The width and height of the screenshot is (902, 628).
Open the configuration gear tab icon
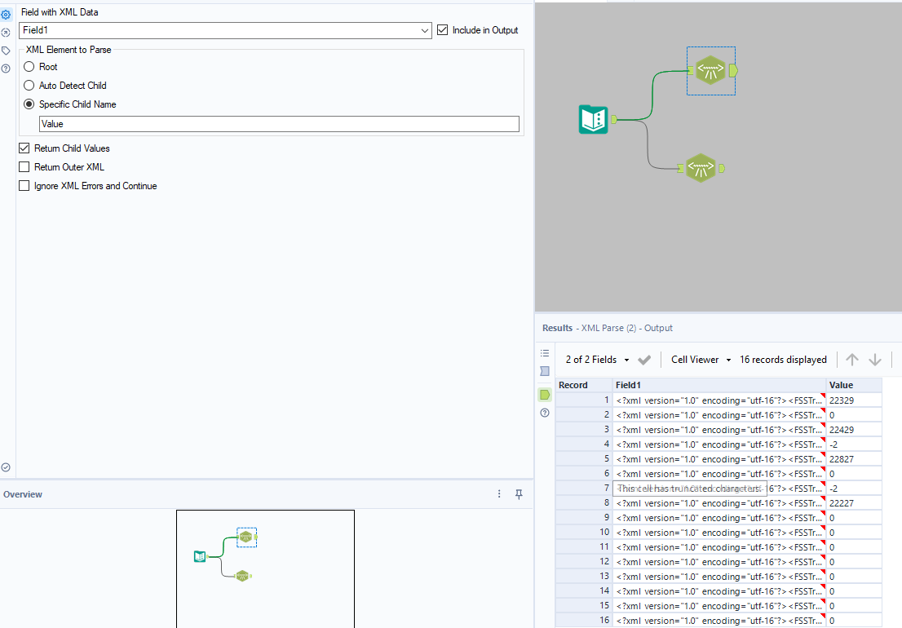[6, 15]
